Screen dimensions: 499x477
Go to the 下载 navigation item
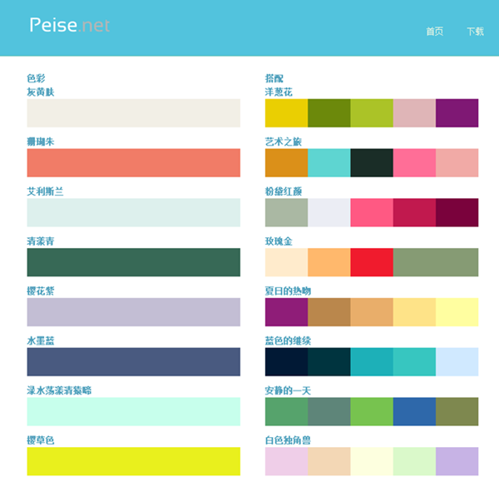[475, 32]
